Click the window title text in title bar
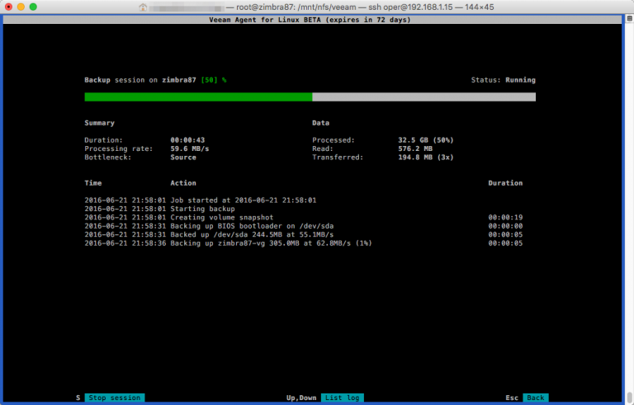The width and height of the screenshot is (634, 405). click(360, 7)
